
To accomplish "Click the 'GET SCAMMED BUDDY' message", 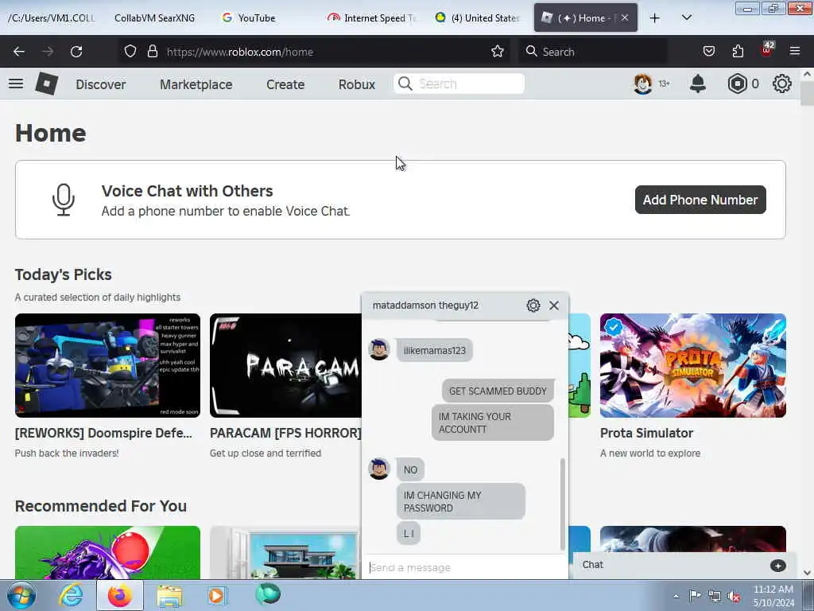I will pos(498,391).
